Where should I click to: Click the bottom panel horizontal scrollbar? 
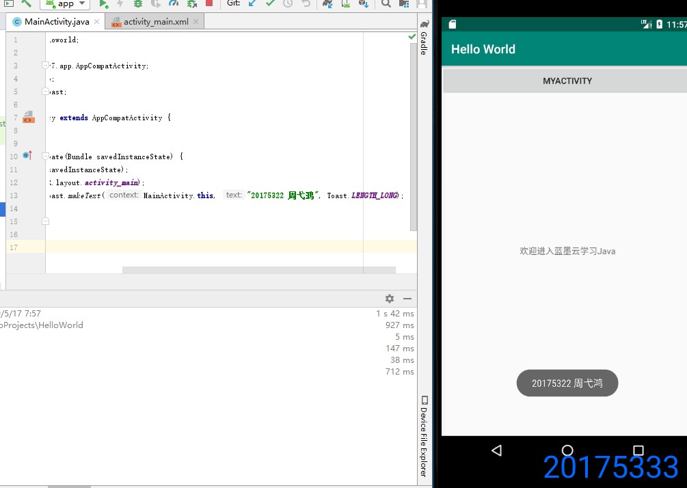69,486
